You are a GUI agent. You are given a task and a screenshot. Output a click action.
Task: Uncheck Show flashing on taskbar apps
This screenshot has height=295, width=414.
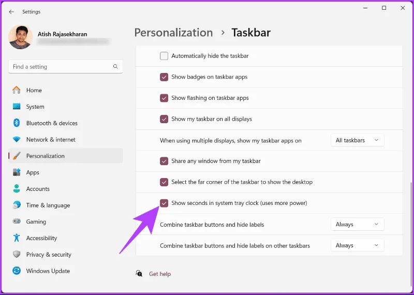click(x=164, y=98)
